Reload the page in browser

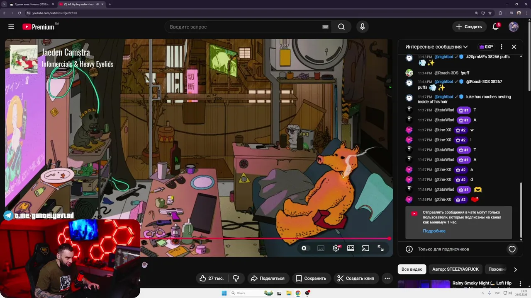pyautogui.click(x=19, y=13)
